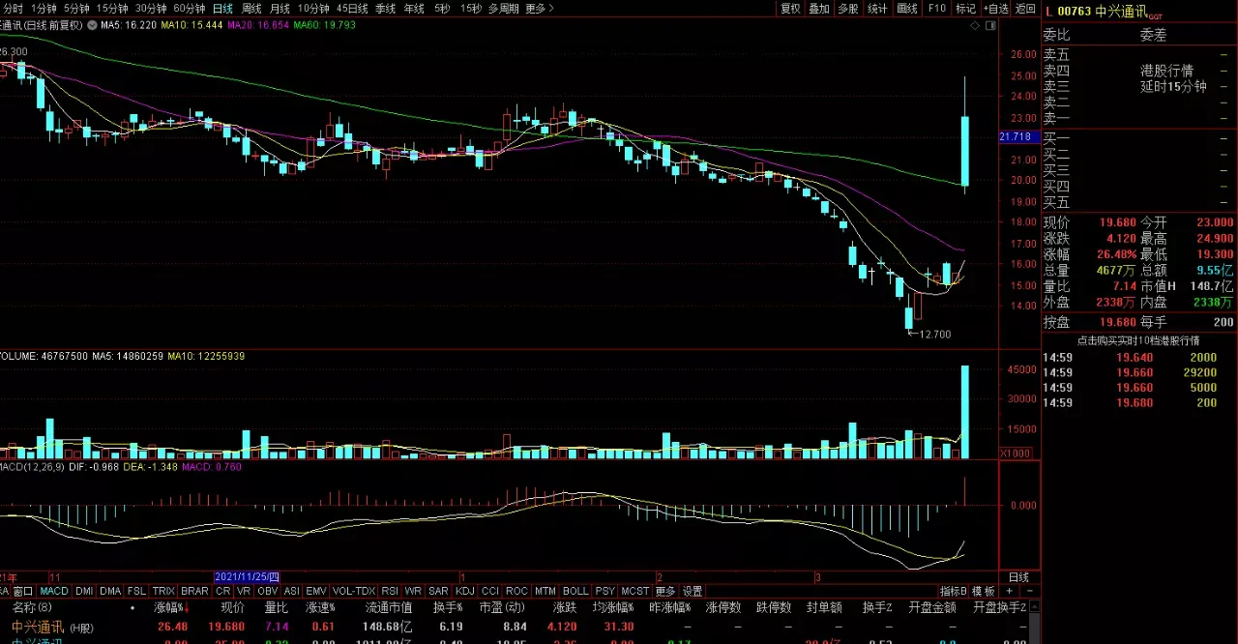Select the 15分钟 period
Image resolution: width=1238 pixels, height=644 pixels.
click(112, 9)
